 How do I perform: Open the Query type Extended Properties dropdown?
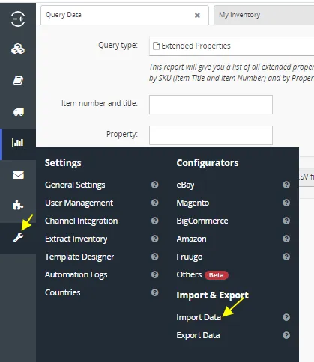[x=232, y=46]
